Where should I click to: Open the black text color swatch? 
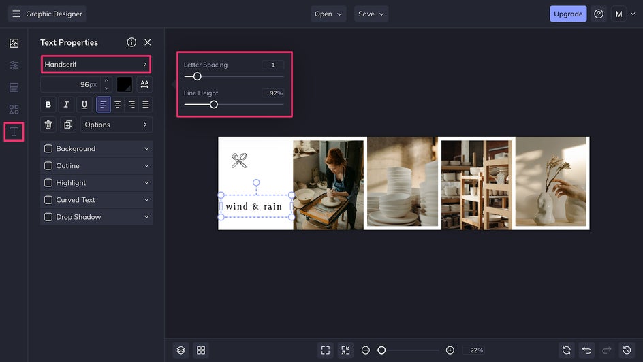(124, 84)
